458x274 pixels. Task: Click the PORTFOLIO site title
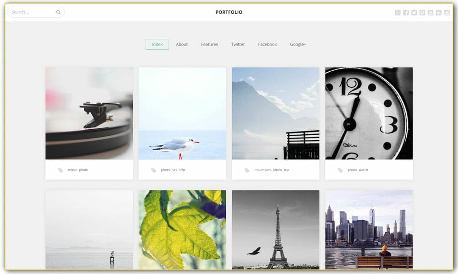tap(229, 12)
